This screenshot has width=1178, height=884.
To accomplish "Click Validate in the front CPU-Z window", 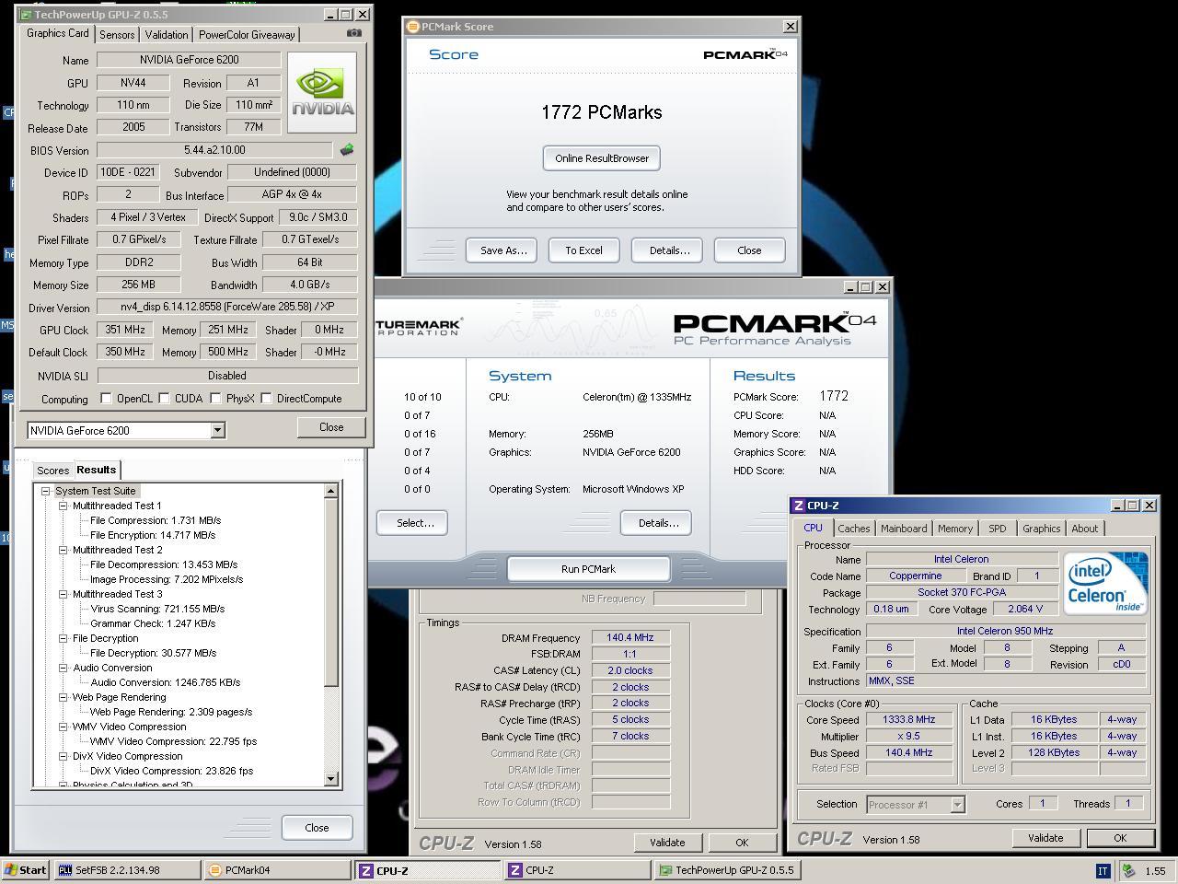I will (x=1045, y=838).
